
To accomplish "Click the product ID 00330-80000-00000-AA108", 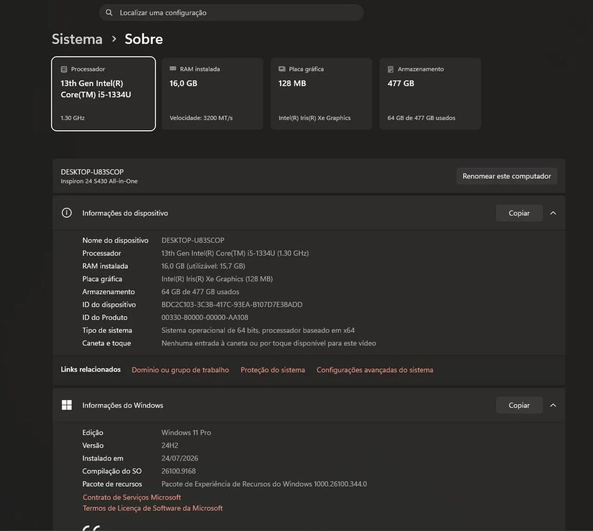I will [x=205, y=317].
